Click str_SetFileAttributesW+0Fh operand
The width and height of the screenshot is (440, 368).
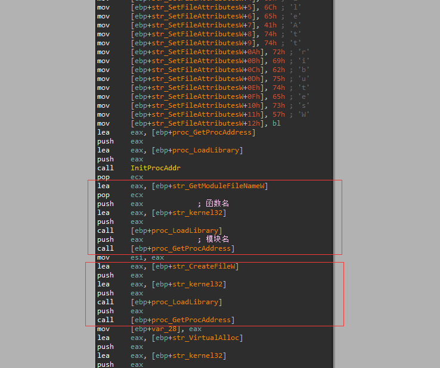206,96
